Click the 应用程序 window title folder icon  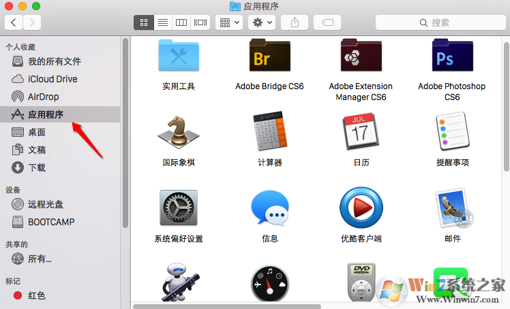click(x=235, y=6)
